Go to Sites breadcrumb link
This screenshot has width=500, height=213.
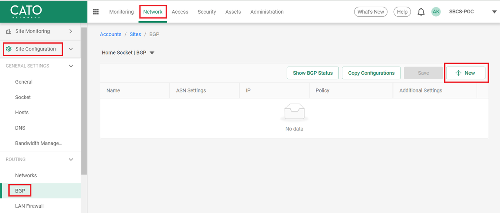pos(135,34)
